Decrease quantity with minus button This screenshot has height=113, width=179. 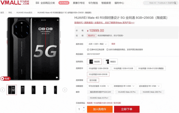84,110
